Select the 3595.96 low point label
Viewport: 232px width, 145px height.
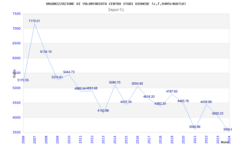pos(195,127)
